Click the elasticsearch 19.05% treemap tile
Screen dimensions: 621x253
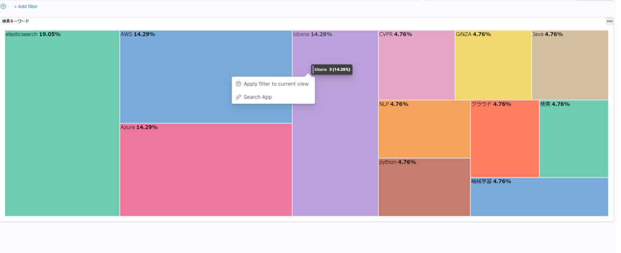pyautogui.click(x=62, y=123)
